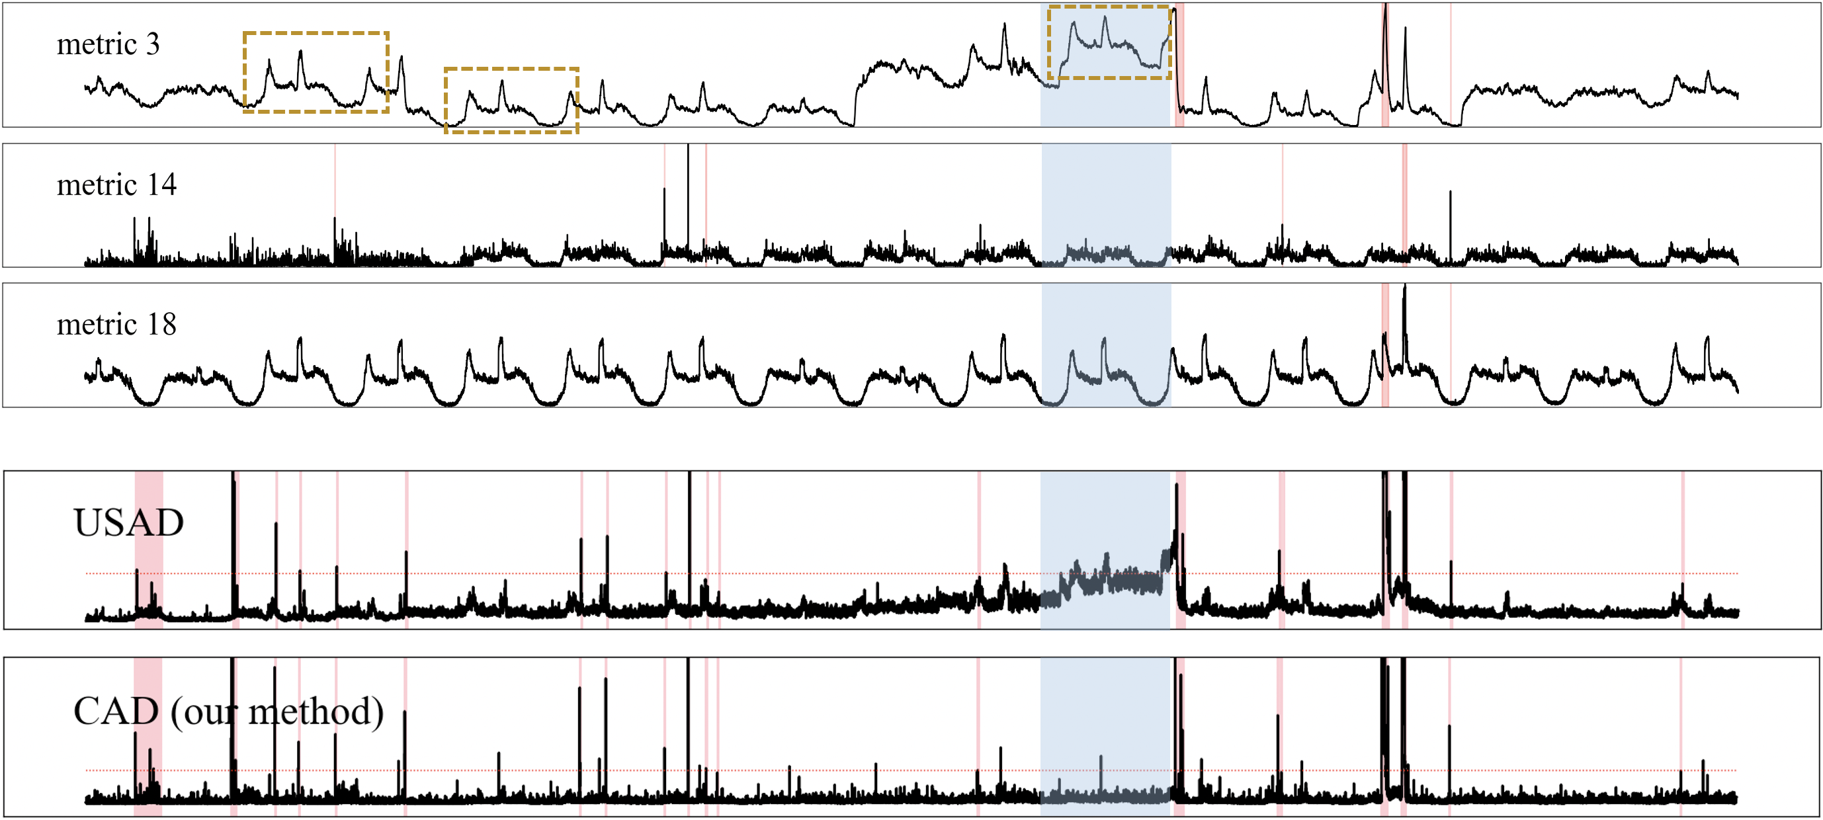Click the 'metric 14' label
Image resolution: width=1823 pixels, height=820 pixels.
[x=116, y=185]
